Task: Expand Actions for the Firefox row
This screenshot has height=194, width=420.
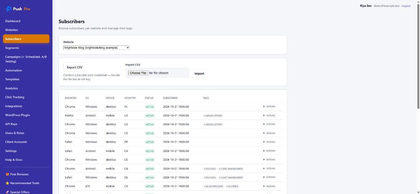Action: pos(269,115)
